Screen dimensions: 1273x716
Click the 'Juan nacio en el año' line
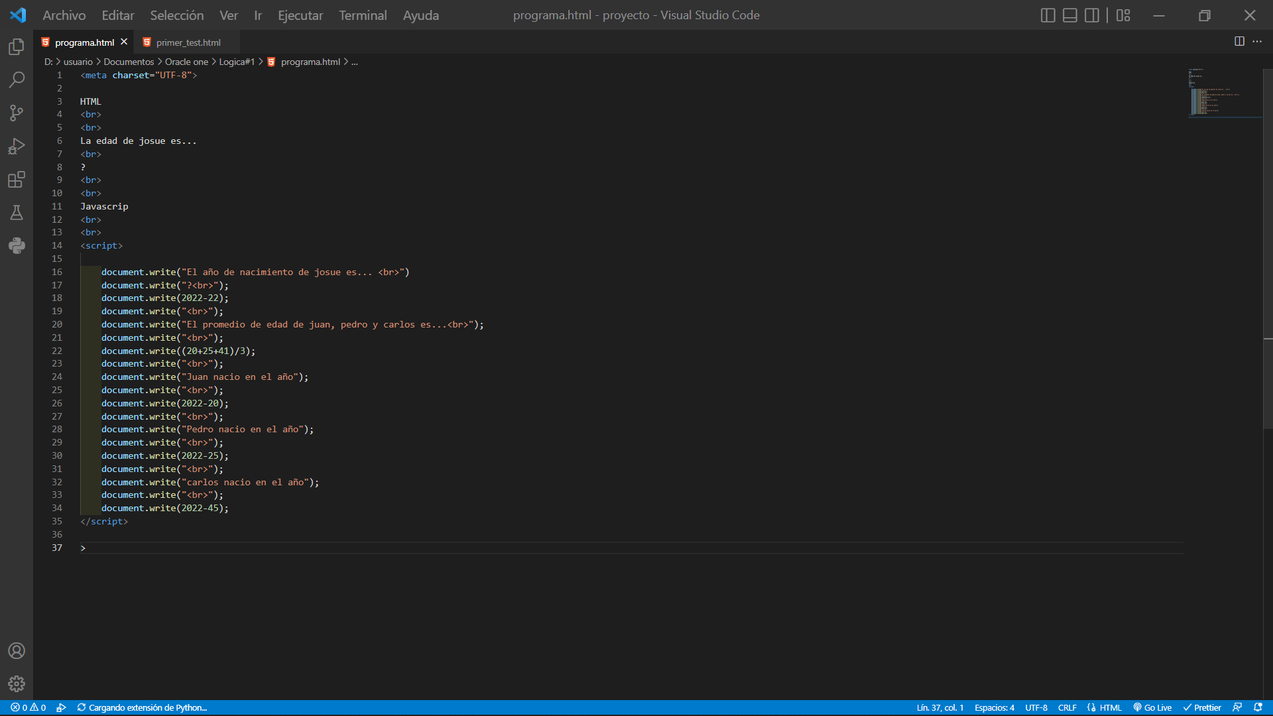[205, 377]
